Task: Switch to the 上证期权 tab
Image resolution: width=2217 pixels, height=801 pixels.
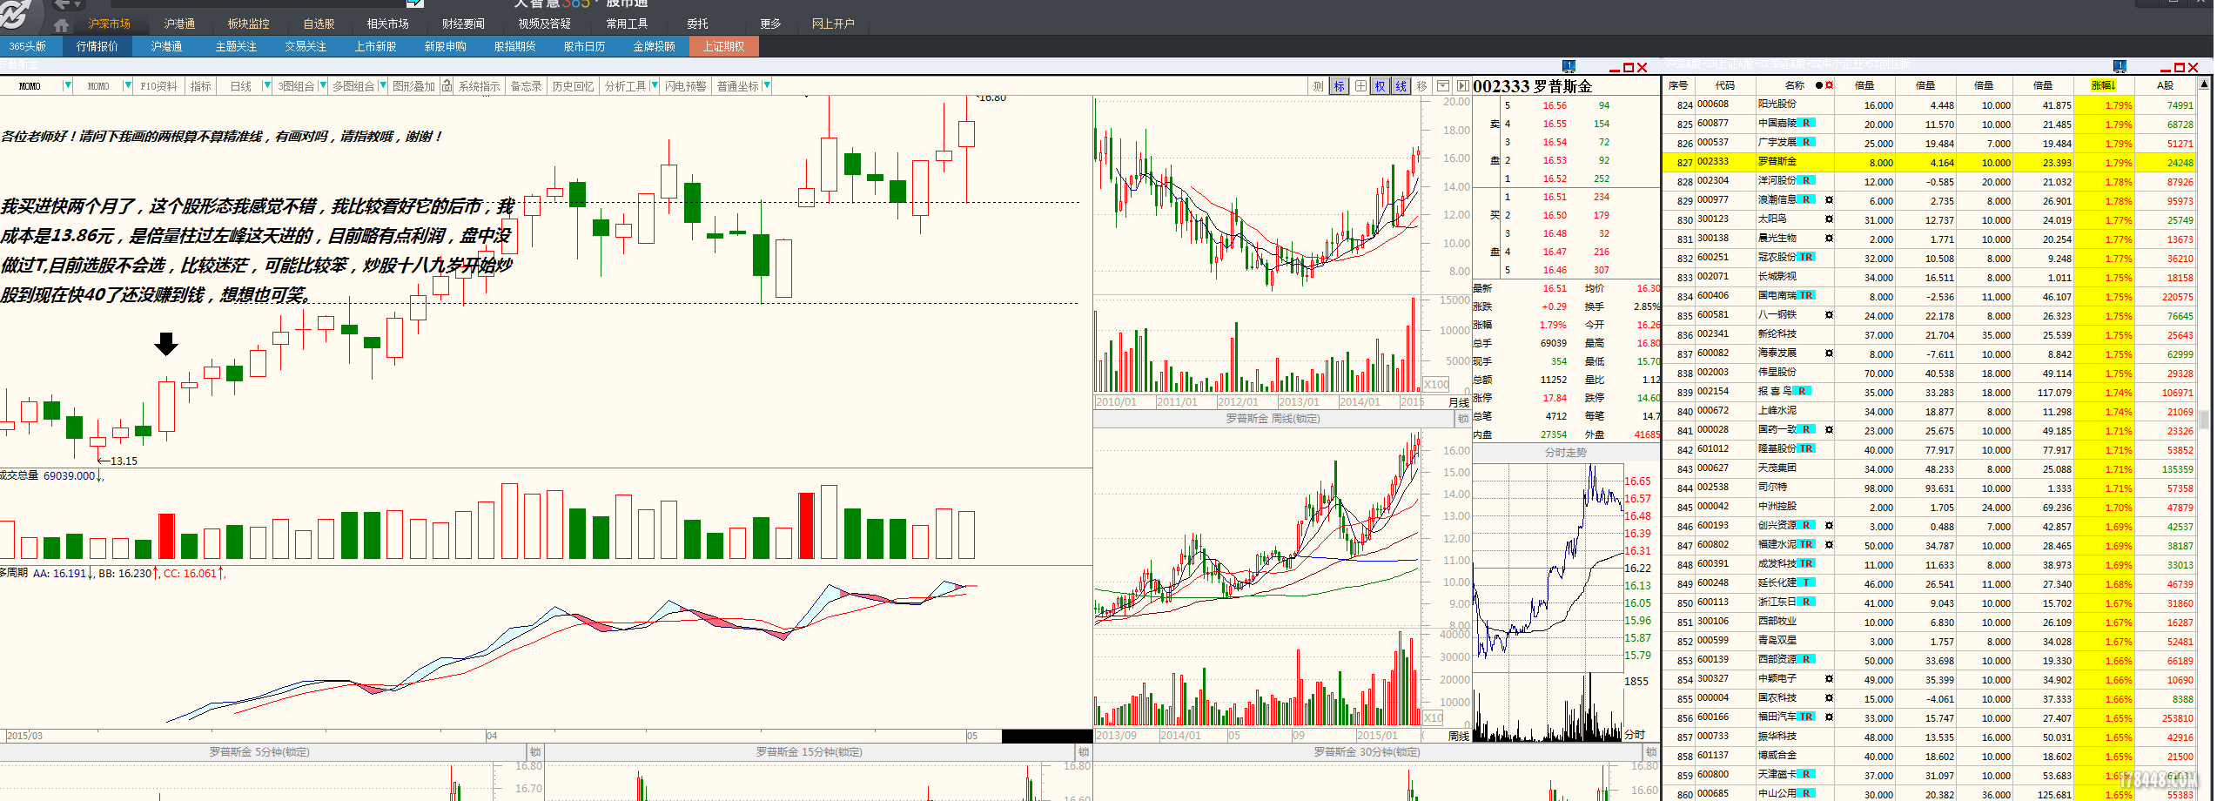Action: click(x=723, y=46)
